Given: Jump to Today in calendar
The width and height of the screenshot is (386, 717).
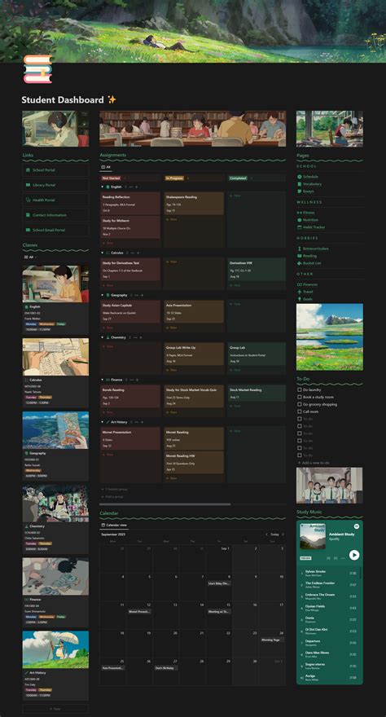Looking at the screenshot, I should click(x=274, y=534).
